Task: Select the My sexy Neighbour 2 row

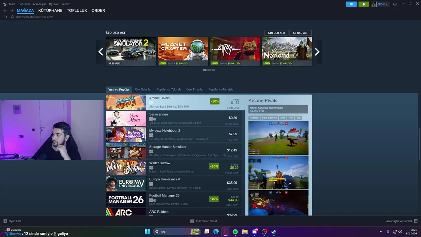Action: [174, 135]
